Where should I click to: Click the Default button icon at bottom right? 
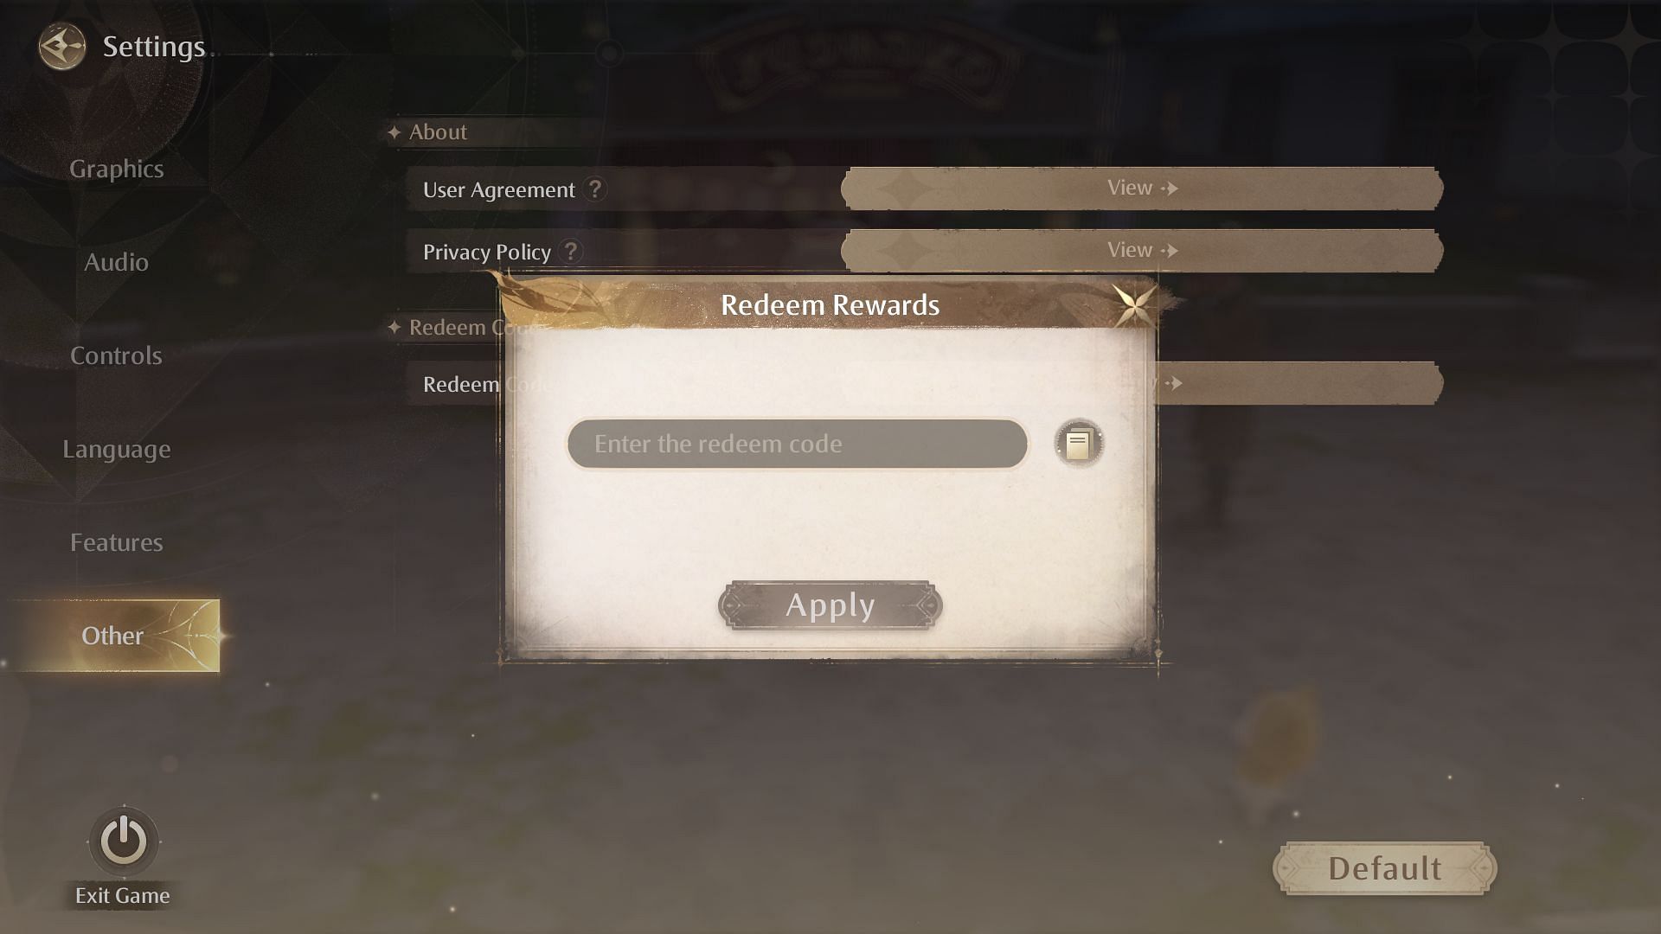click(x=1384, y=868)
